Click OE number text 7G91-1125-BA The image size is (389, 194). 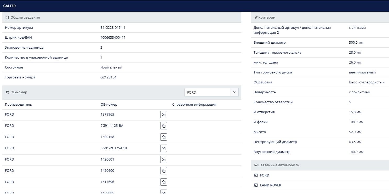point(112,125)
